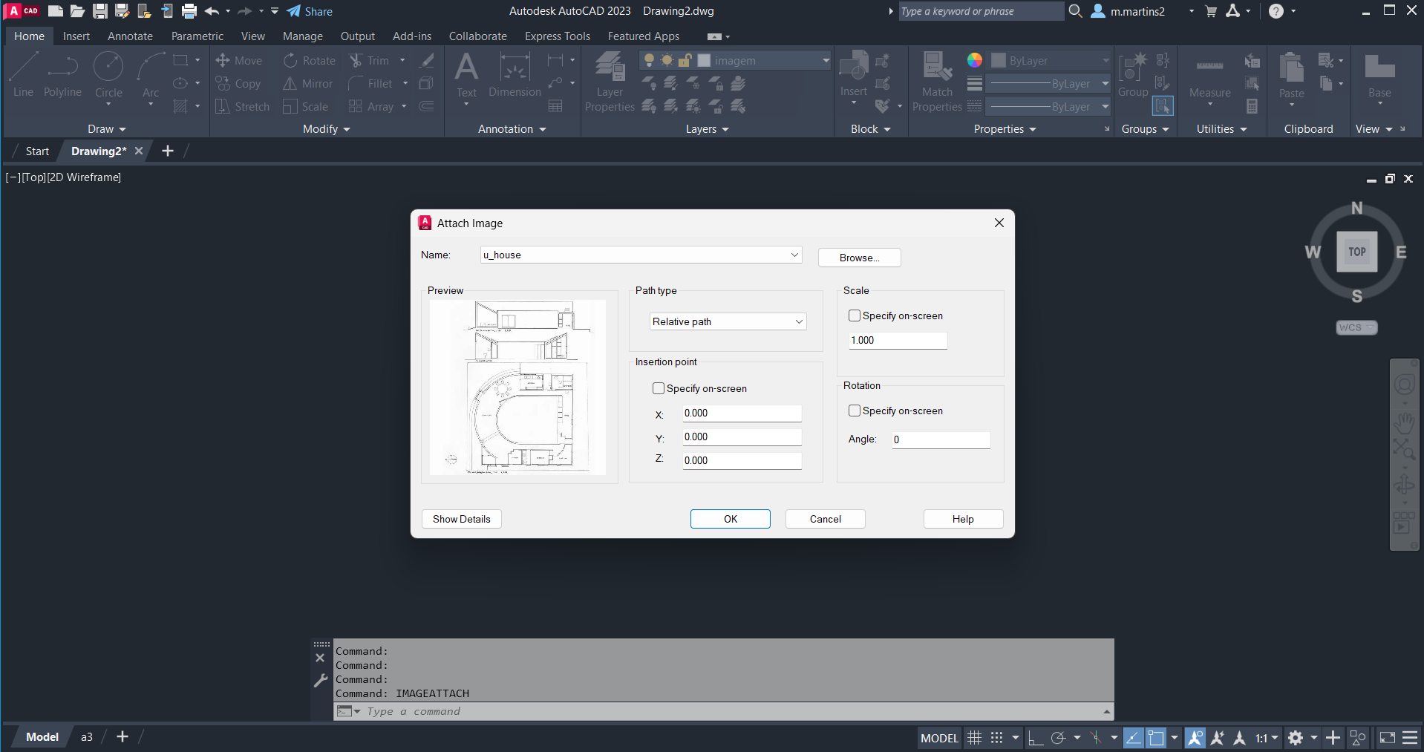Switch to the Annotate ribbon tab
Viewport: 1424px width, 752px height.
click(x=130, y=36)
